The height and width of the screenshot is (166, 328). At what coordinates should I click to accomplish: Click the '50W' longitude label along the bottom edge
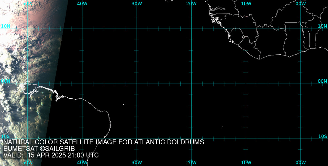tap(28, 162)
